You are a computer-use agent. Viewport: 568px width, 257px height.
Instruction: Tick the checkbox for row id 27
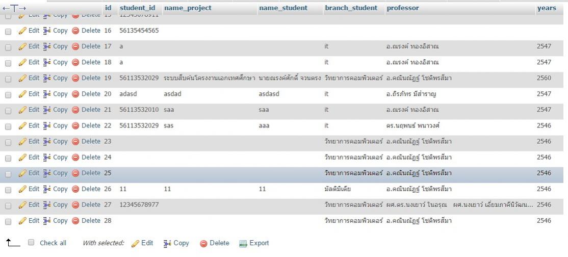click(x=8, y=206)
